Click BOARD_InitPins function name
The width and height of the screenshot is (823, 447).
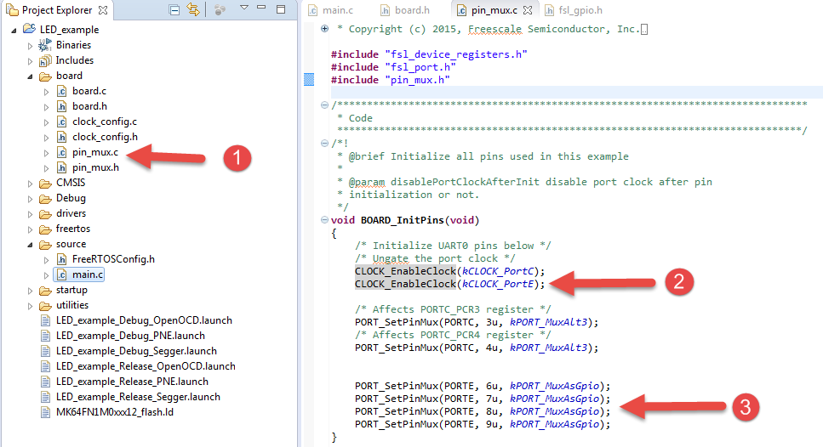(x=402, y=220)
